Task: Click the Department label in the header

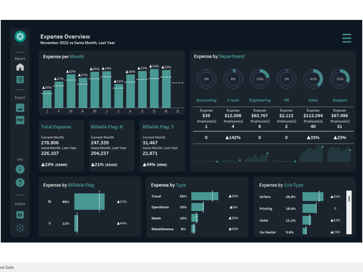Action: pos(232,56)
